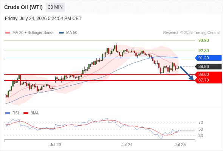Click the red 9MA legend swatch
The image size is (223, 151).
[26, 113]
